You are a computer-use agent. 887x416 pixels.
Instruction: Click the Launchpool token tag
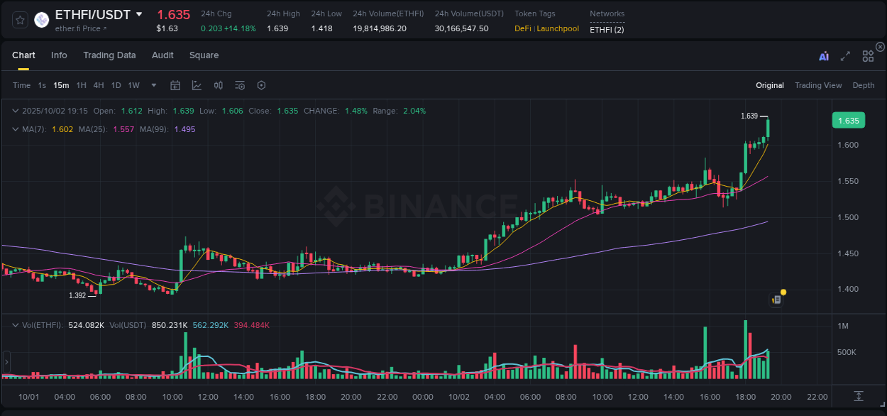click(x=556, y=29)
